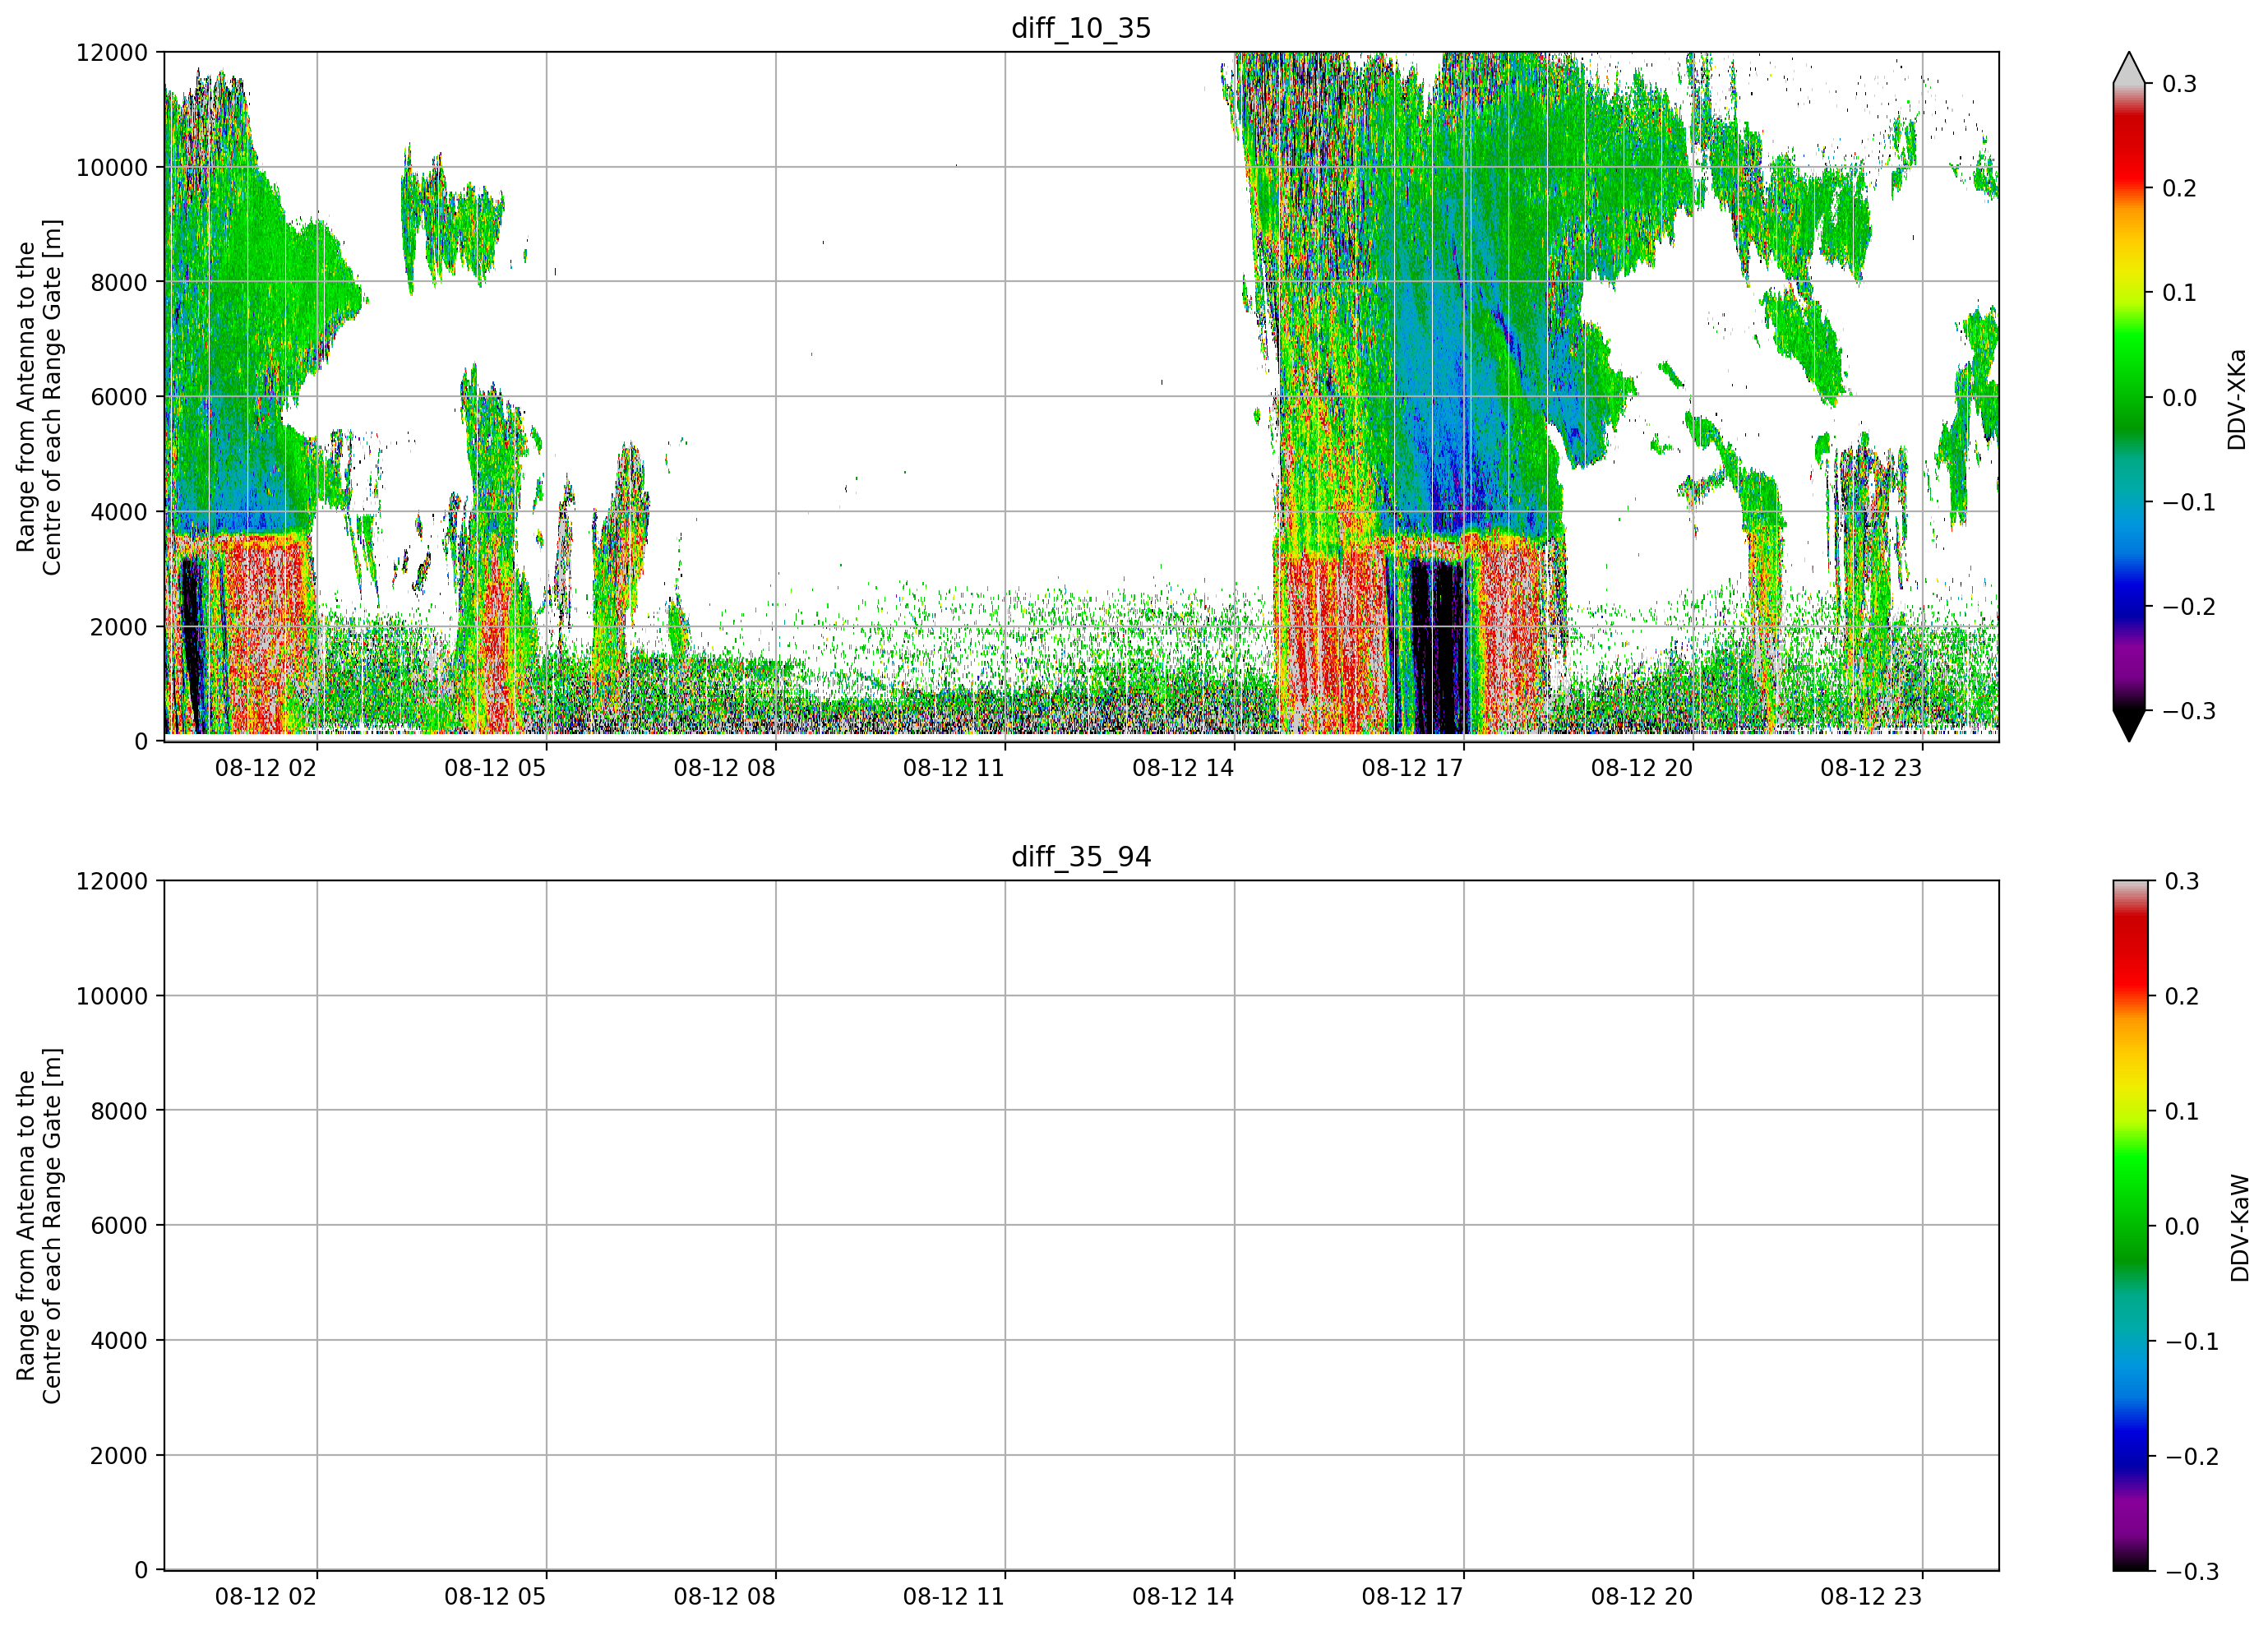2268x1626 pixels.
Task: Click 08-12 11 under the diff_10_35 plot
Action: (x=954, y=768)
